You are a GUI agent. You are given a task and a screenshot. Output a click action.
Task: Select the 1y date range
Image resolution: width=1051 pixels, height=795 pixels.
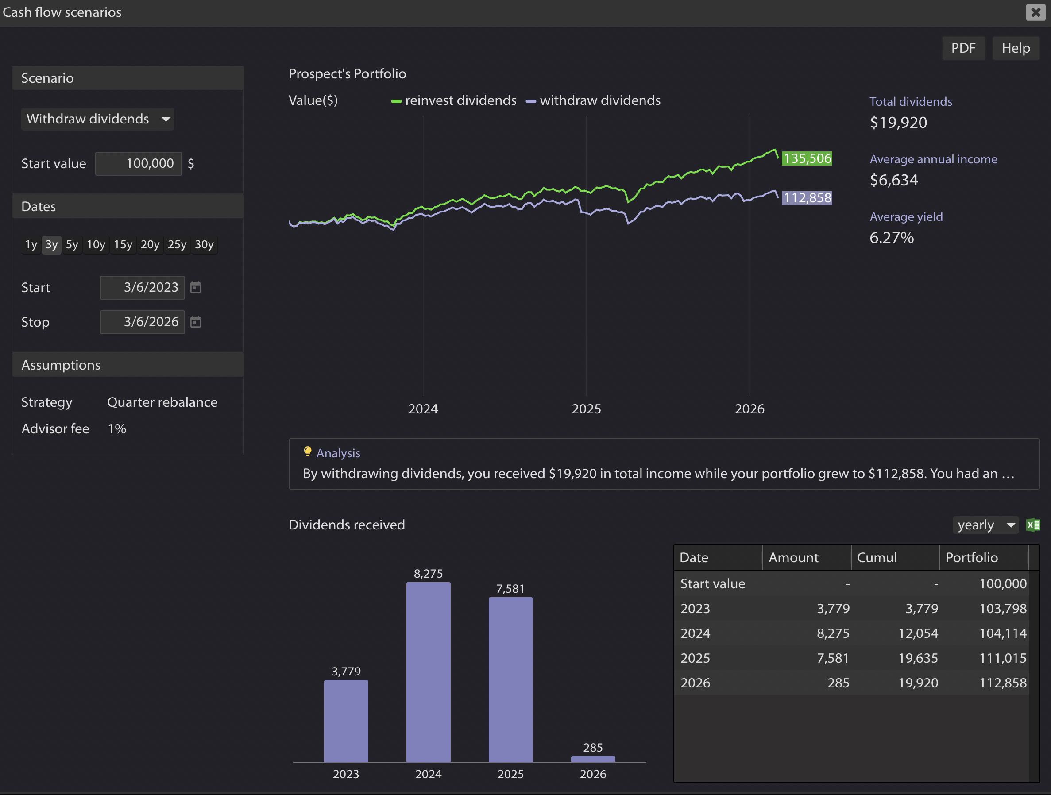31,245
